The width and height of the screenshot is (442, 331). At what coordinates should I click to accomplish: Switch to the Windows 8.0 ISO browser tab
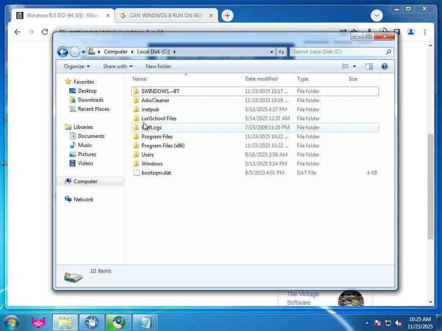pyautogui.click(x=63, y=16)
